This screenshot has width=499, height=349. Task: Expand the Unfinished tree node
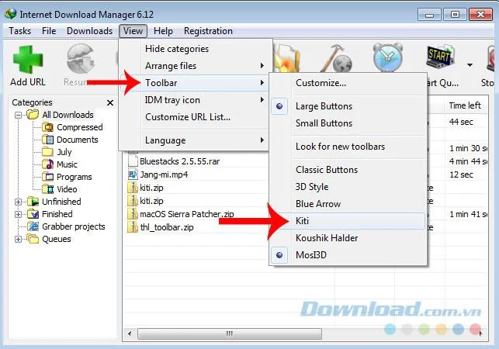(19, 202)
